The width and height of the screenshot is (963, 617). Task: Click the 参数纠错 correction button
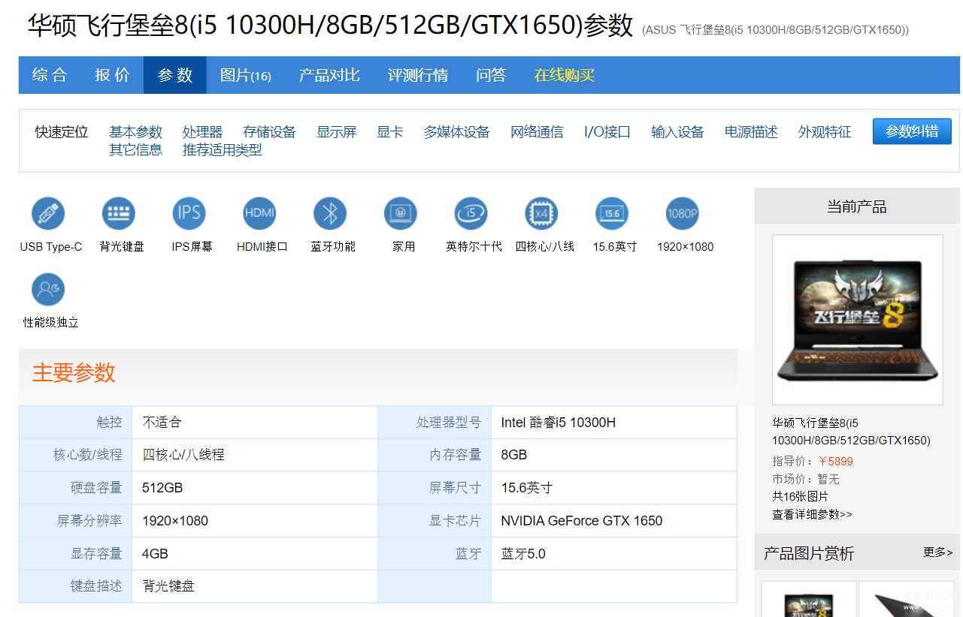coord(912,131)
